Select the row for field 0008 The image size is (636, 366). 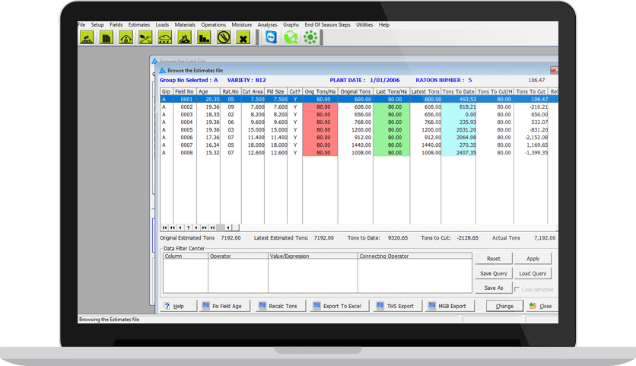tap(359, 153)
